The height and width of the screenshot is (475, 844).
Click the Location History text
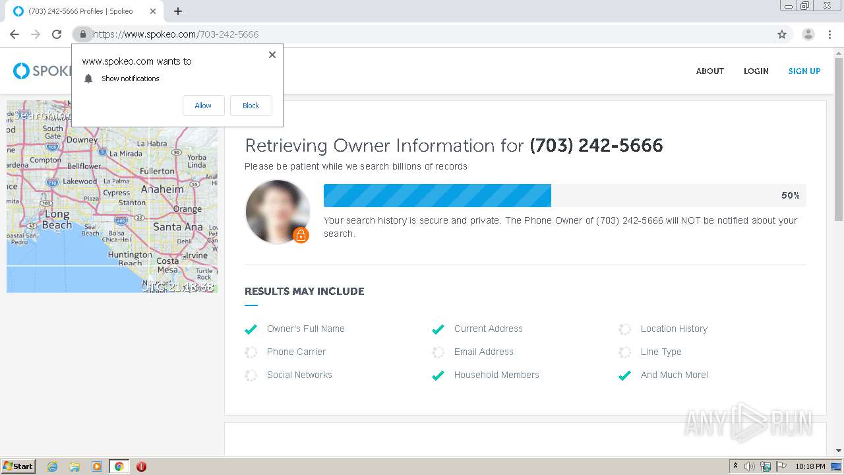674,329
